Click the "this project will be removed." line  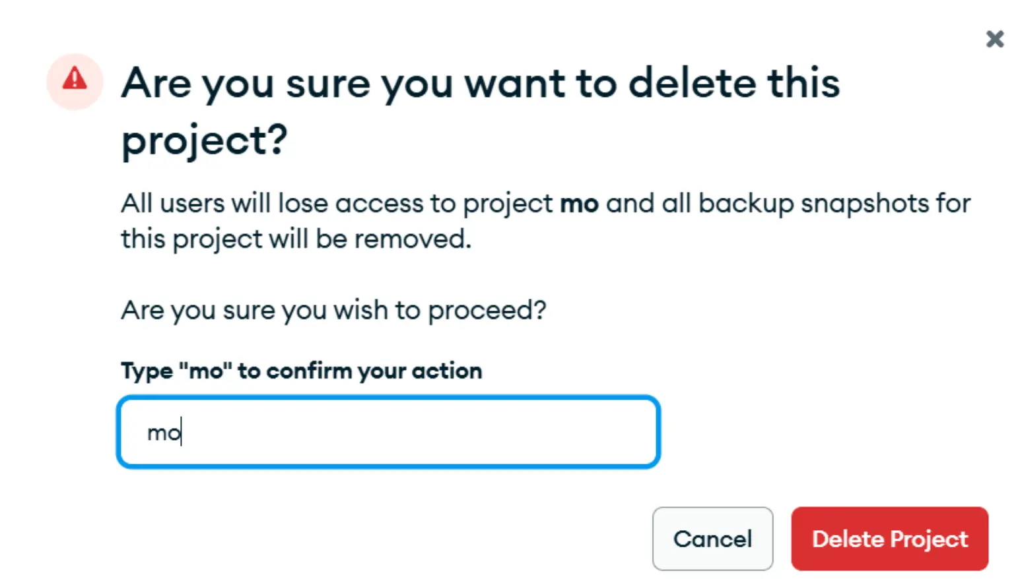(x=296, y=239)
